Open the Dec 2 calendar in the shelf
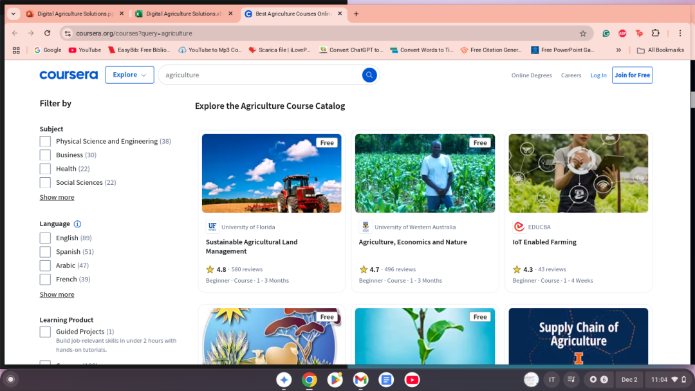 (x=629, y=379)
